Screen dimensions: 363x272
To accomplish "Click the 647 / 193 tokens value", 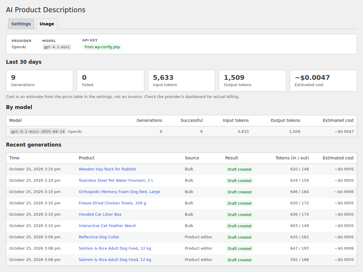I will tap(300, 248).
